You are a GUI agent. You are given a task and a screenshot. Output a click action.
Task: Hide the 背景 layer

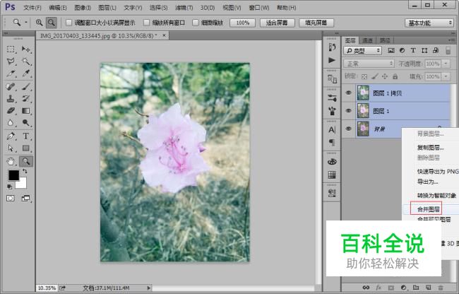[348, 129]
